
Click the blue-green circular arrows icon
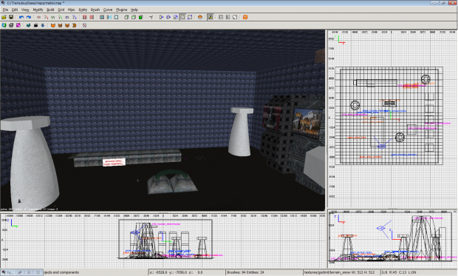click(4, 25)
